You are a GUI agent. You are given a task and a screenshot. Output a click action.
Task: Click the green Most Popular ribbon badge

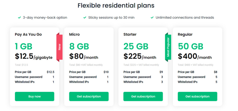[168, 47]
